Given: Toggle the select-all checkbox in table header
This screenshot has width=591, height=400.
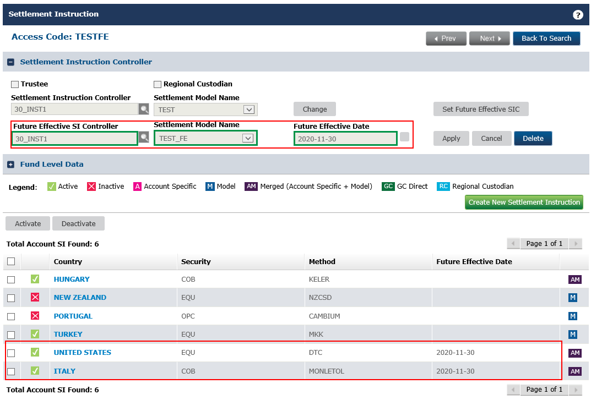Looking at the screenshot, I should 11,261.
